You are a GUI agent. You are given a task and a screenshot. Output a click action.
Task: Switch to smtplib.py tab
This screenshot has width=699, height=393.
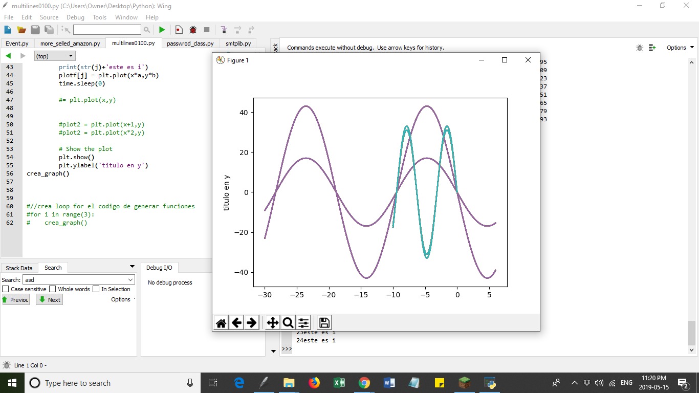coord(238,43)
